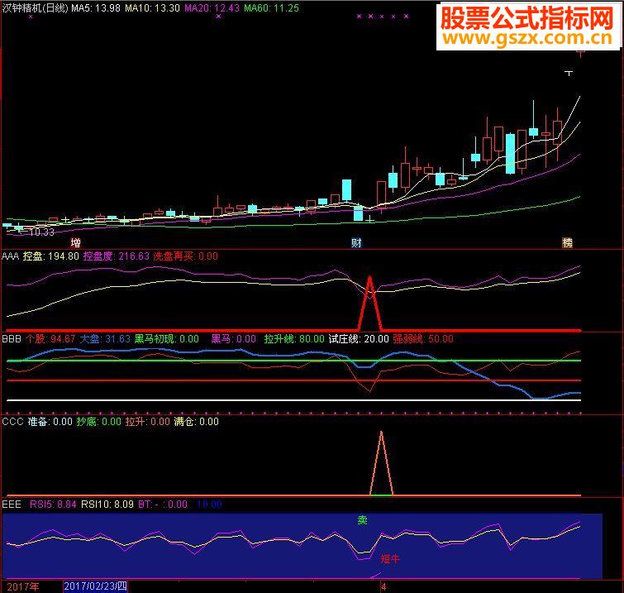Click the 强弱线: 50.00 label
The image size is (624, 593).
422,339
